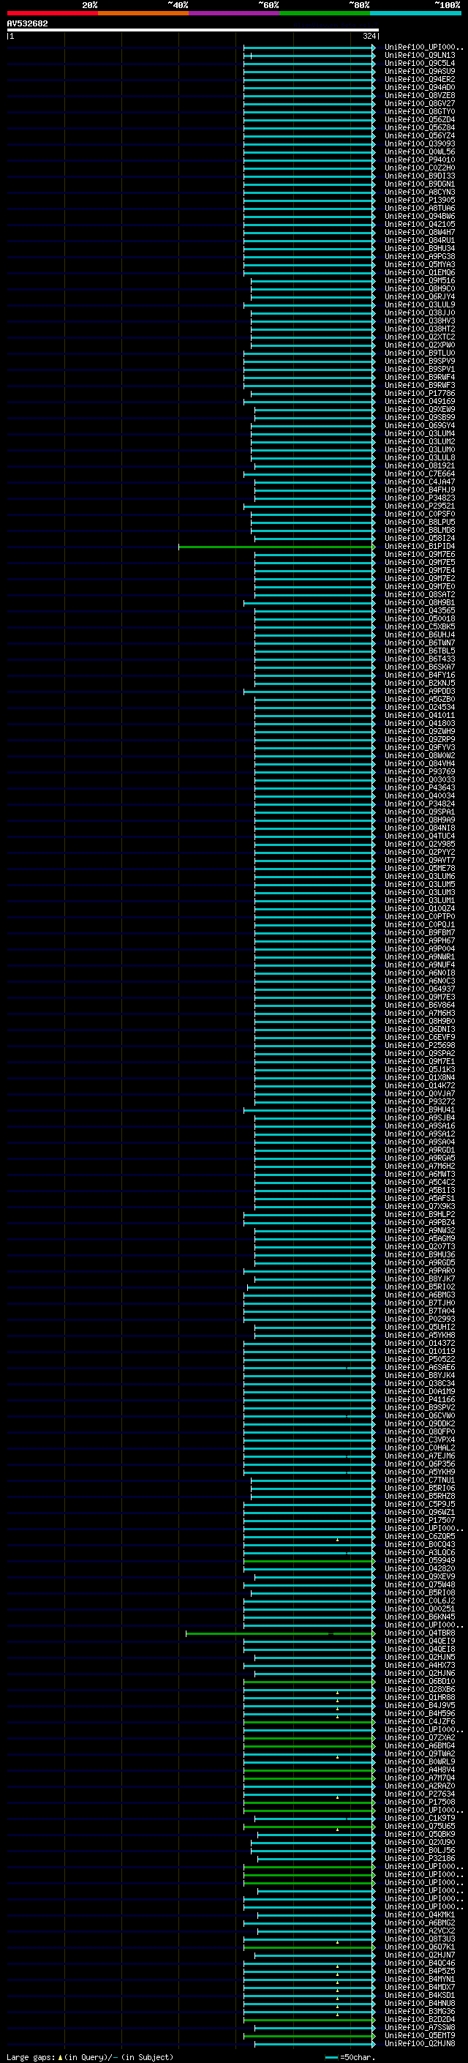Screen dimensions: 468x2063
Task: Select the UniRef100_Q43565 label
Action: click(x=419, y=611)
